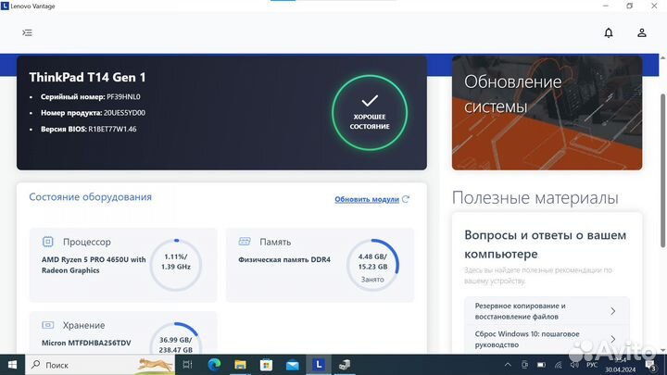Click the device icon after Lenovo Vantage in taskbar
This screenshot has width=667, height=375.
point(345,365)
